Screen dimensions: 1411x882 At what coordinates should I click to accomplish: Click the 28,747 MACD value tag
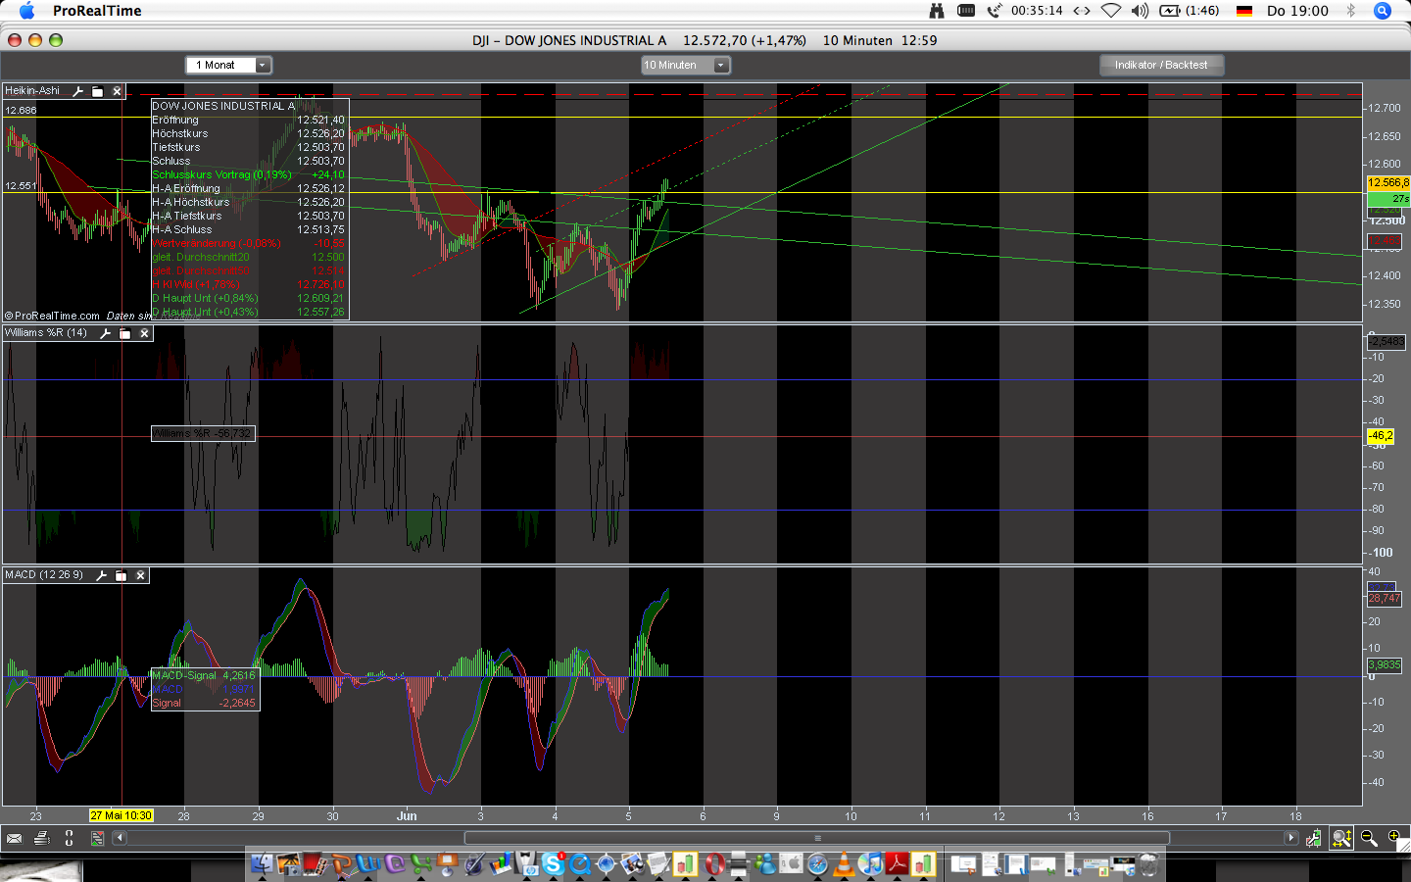tap(1385, 598)
